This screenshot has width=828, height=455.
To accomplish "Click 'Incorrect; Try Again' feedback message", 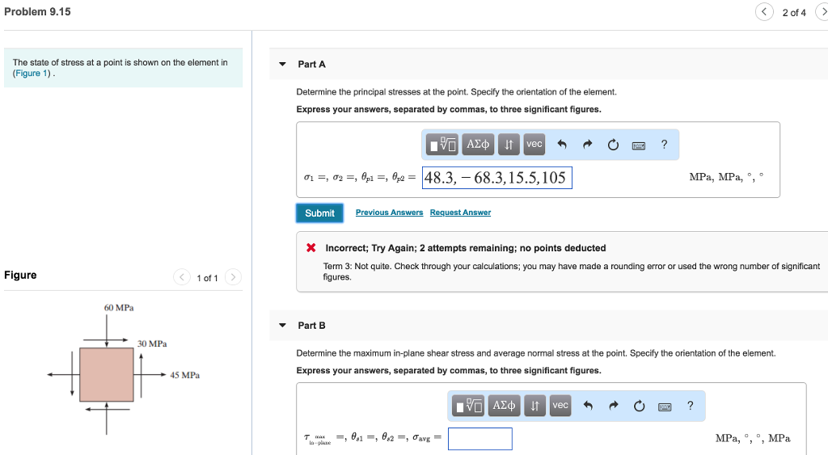I will click(465, 248).
